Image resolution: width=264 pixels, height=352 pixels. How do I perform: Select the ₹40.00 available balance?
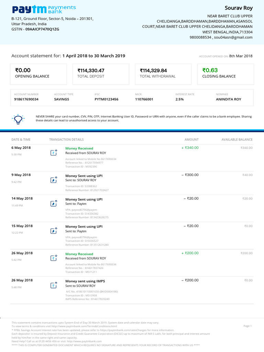(247, 175)
